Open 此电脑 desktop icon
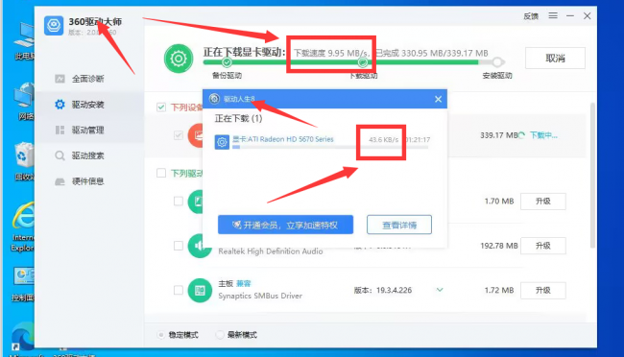Image resolution: width=624 pixels, height=357 pixels. [x=25, y=41]
